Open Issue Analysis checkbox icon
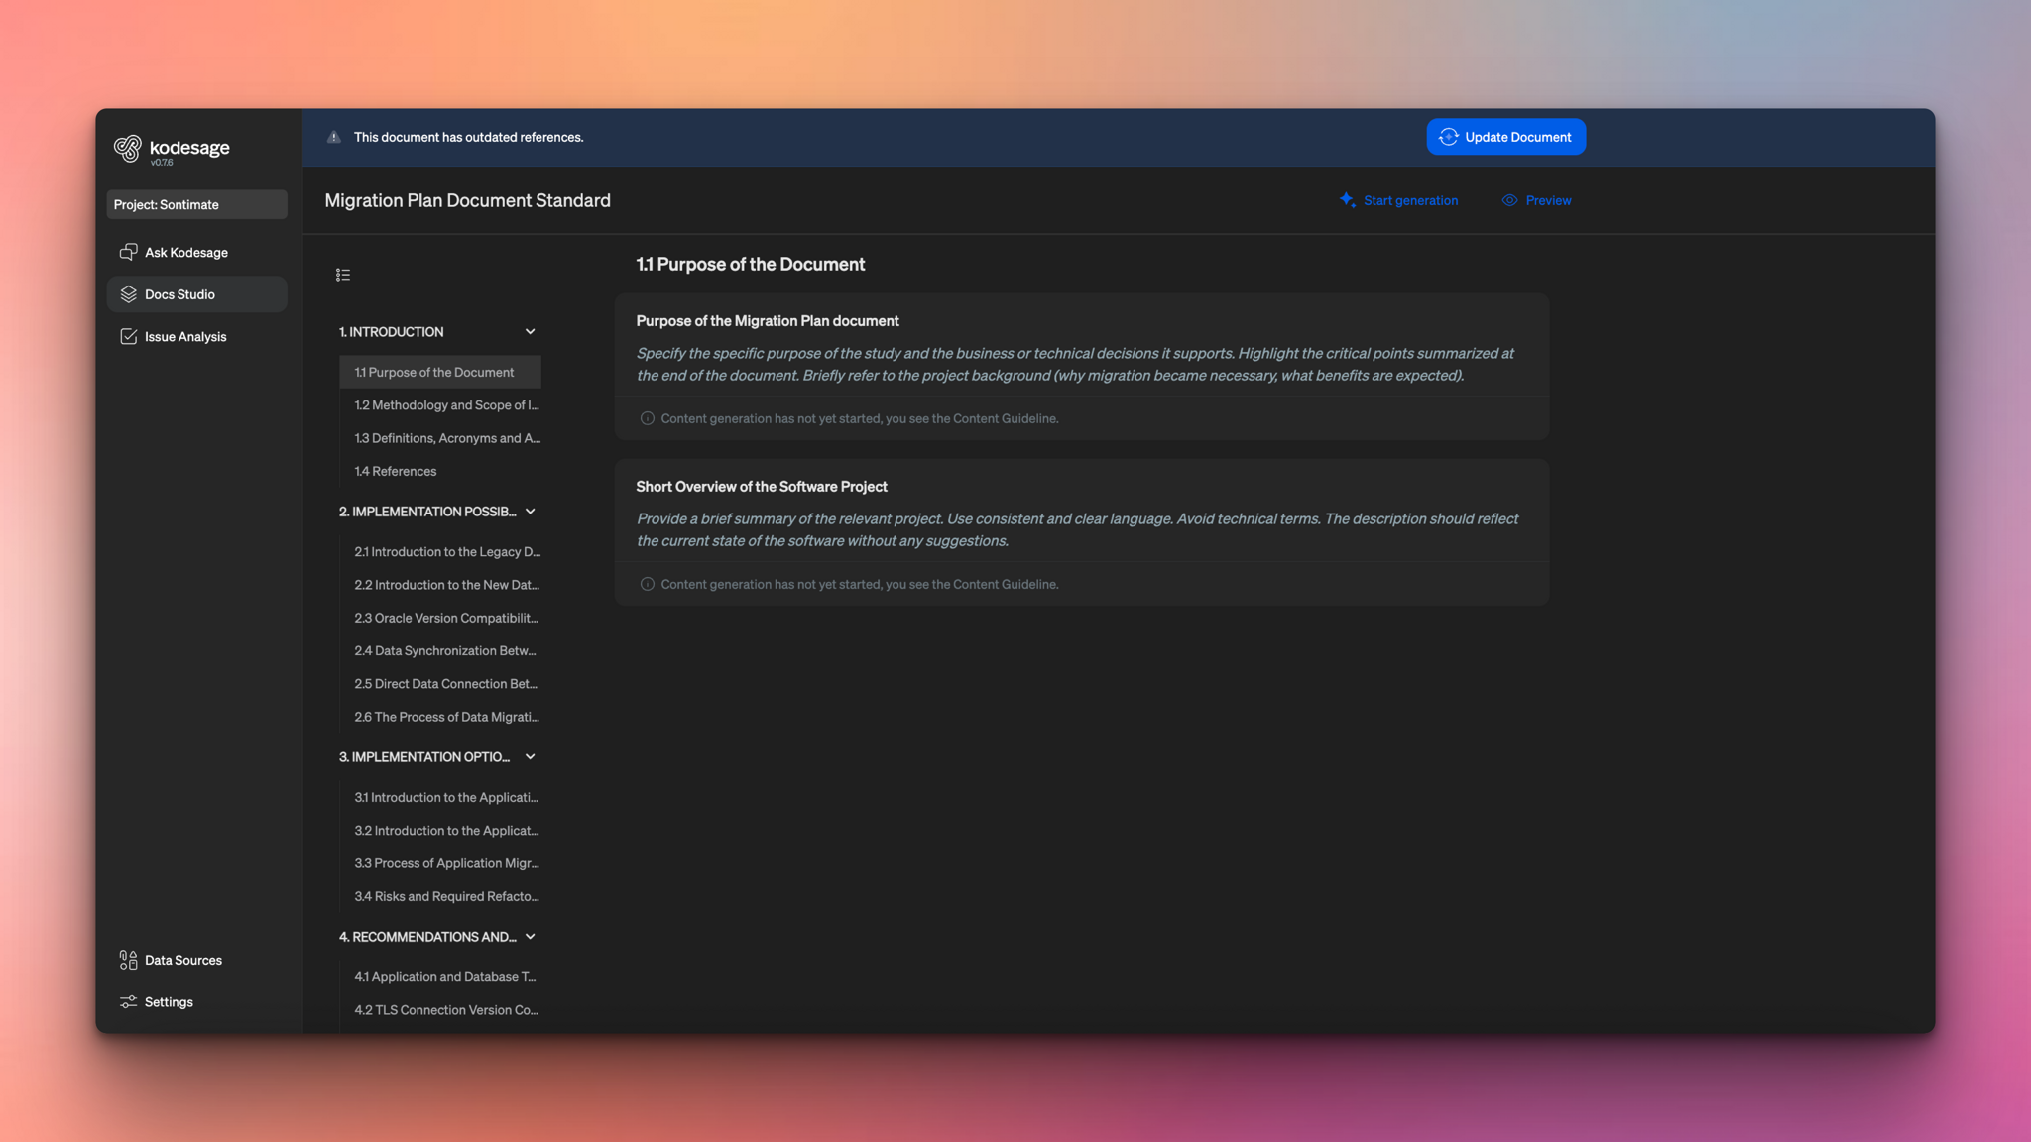This screenshot has height=1142, width=2031. [129, 337]
